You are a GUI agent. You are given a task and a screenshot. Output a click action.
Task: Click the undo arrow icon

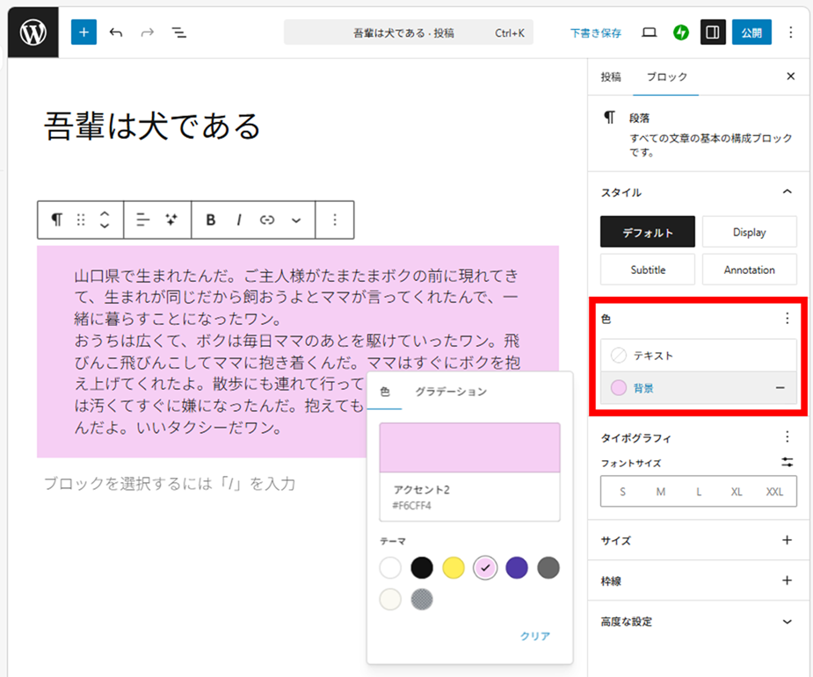coord(116,32)
